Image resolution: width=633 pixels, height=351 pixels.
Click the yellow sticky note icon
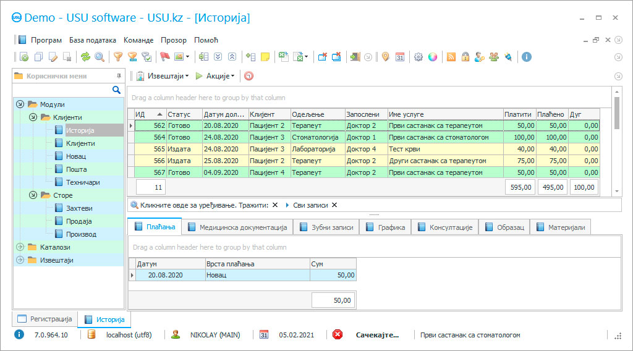[265, 57]
